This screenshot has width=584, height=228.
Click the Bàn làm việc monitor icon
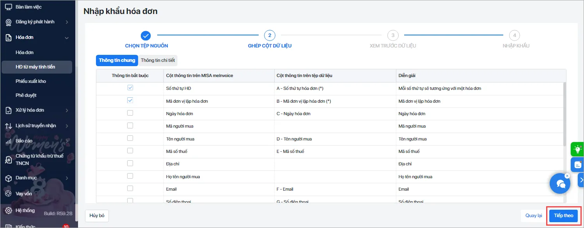coord(8,7)
